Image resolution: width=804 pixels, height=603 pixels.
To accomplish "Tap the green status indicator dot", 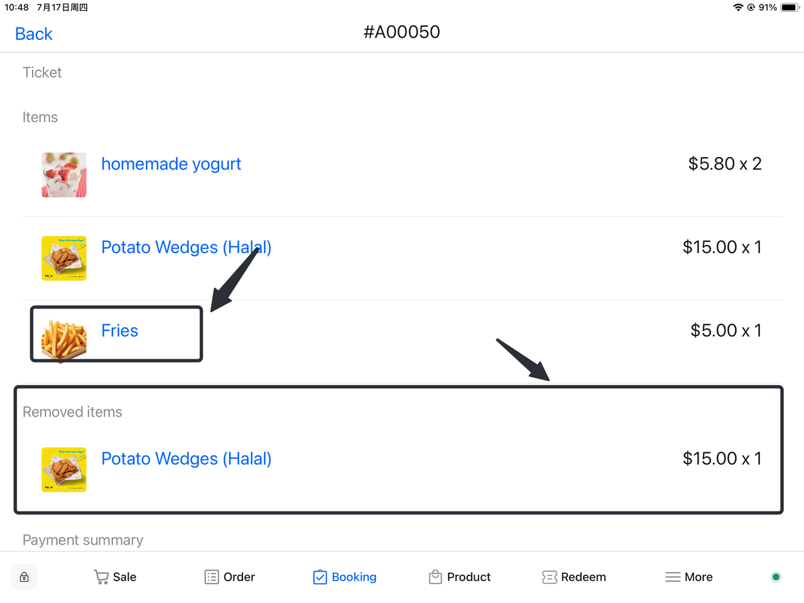I will 776,577.
